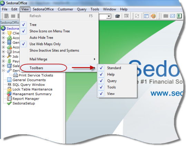Expand the Sales tree node
This screenshot has height=146, width=186.
(3, 66)
